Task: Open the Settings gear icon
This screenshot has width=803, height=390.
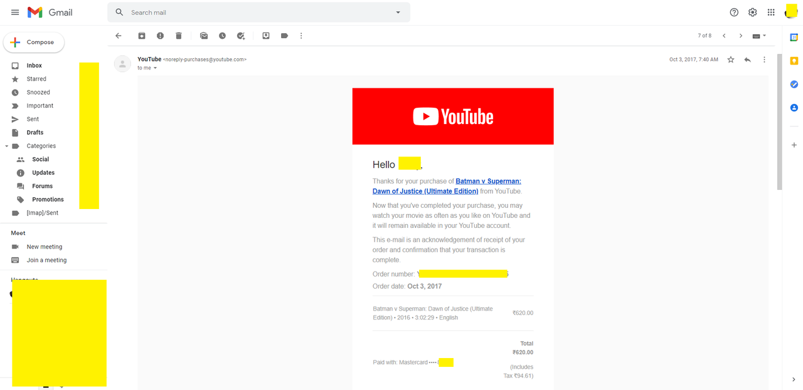Action: point(753,13)
